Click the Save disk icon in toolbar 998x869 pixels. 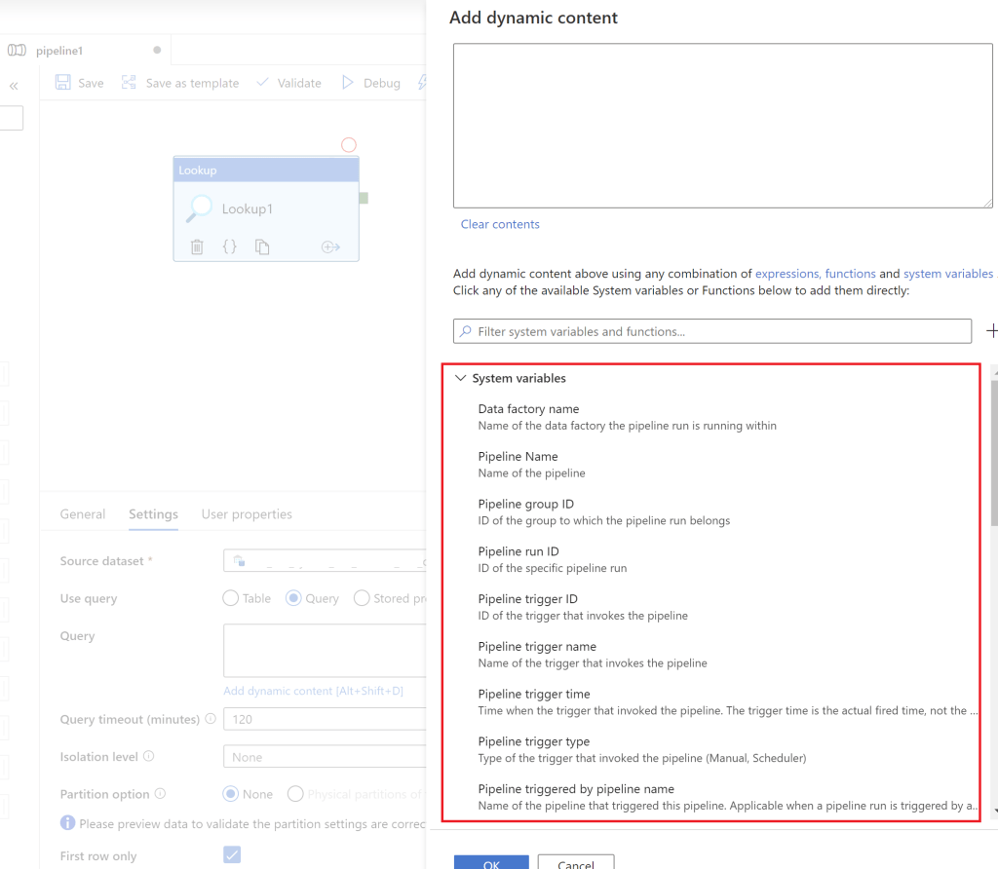click(x=63, y=83)
